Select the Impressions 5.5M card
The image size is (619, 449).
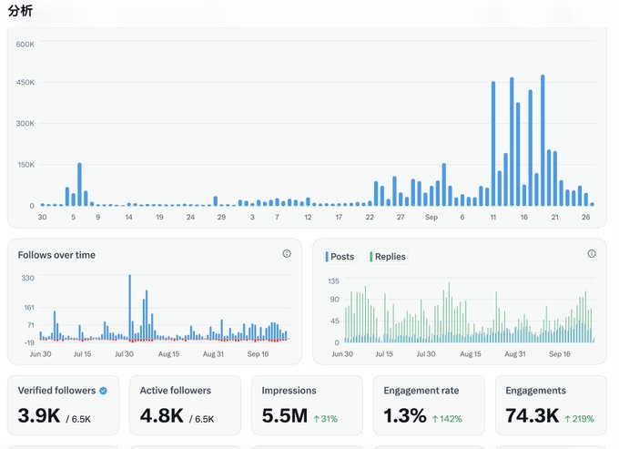click(307, 405)
